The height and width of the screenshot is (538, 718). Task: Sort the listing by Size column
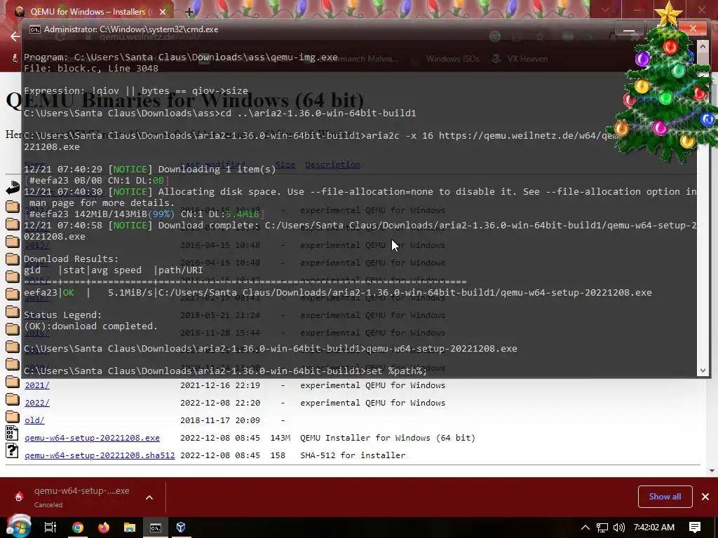click(x=285, y=165)
